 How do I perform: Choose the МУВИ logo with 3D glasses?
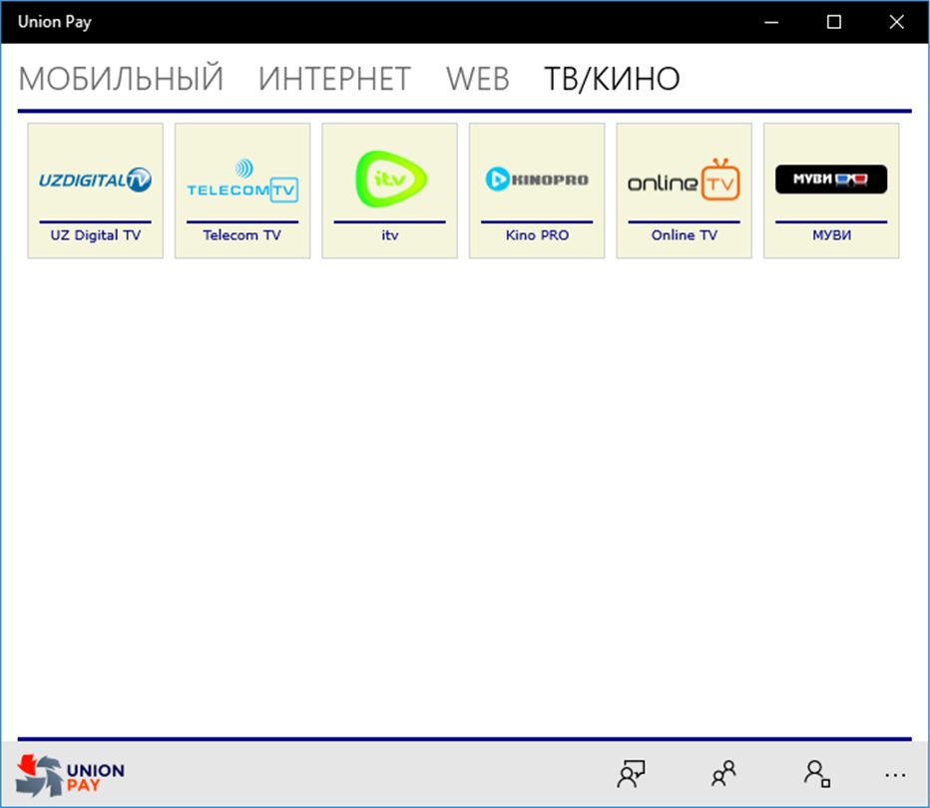831,179
